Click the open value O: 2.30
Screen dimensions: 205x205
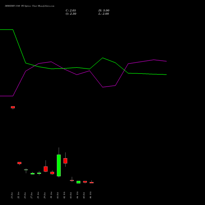[x=71, y=14]
